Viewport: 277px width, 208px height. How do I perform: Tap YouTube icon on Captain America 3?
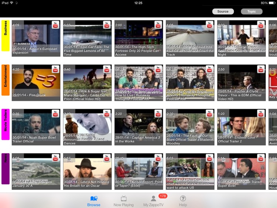point(158,114)
